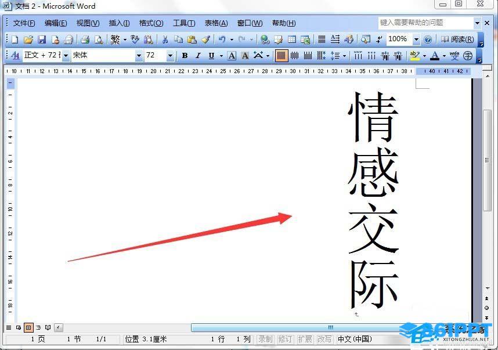Open the 工具(T) menu
The width and height of the screenshot is (498, 350).
(184, 23)
